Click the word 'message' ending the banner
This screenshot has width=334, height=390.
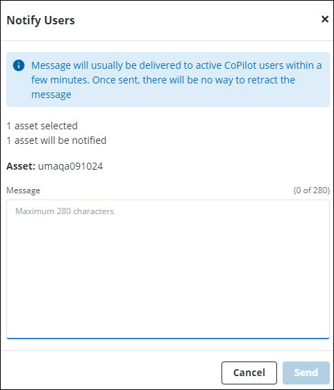[x=51, y=95]
